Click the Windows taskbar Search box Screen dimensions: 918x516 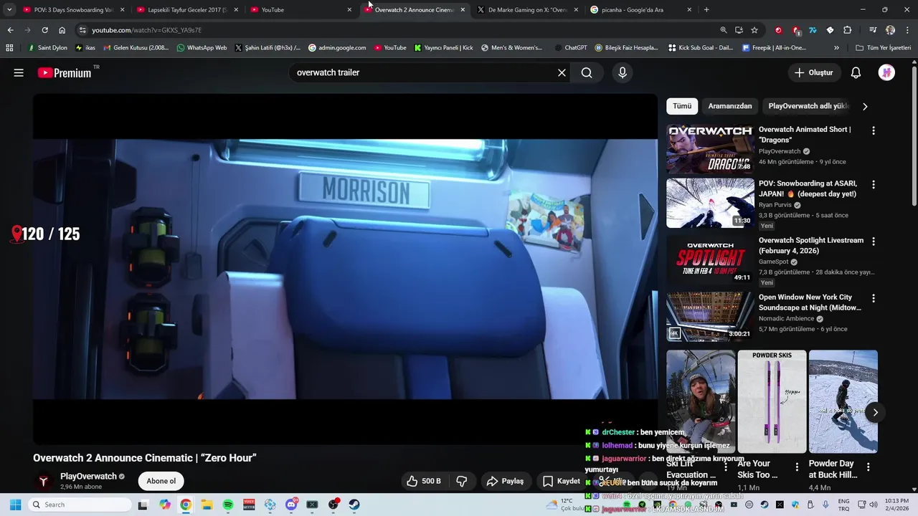tap(79, 505)
